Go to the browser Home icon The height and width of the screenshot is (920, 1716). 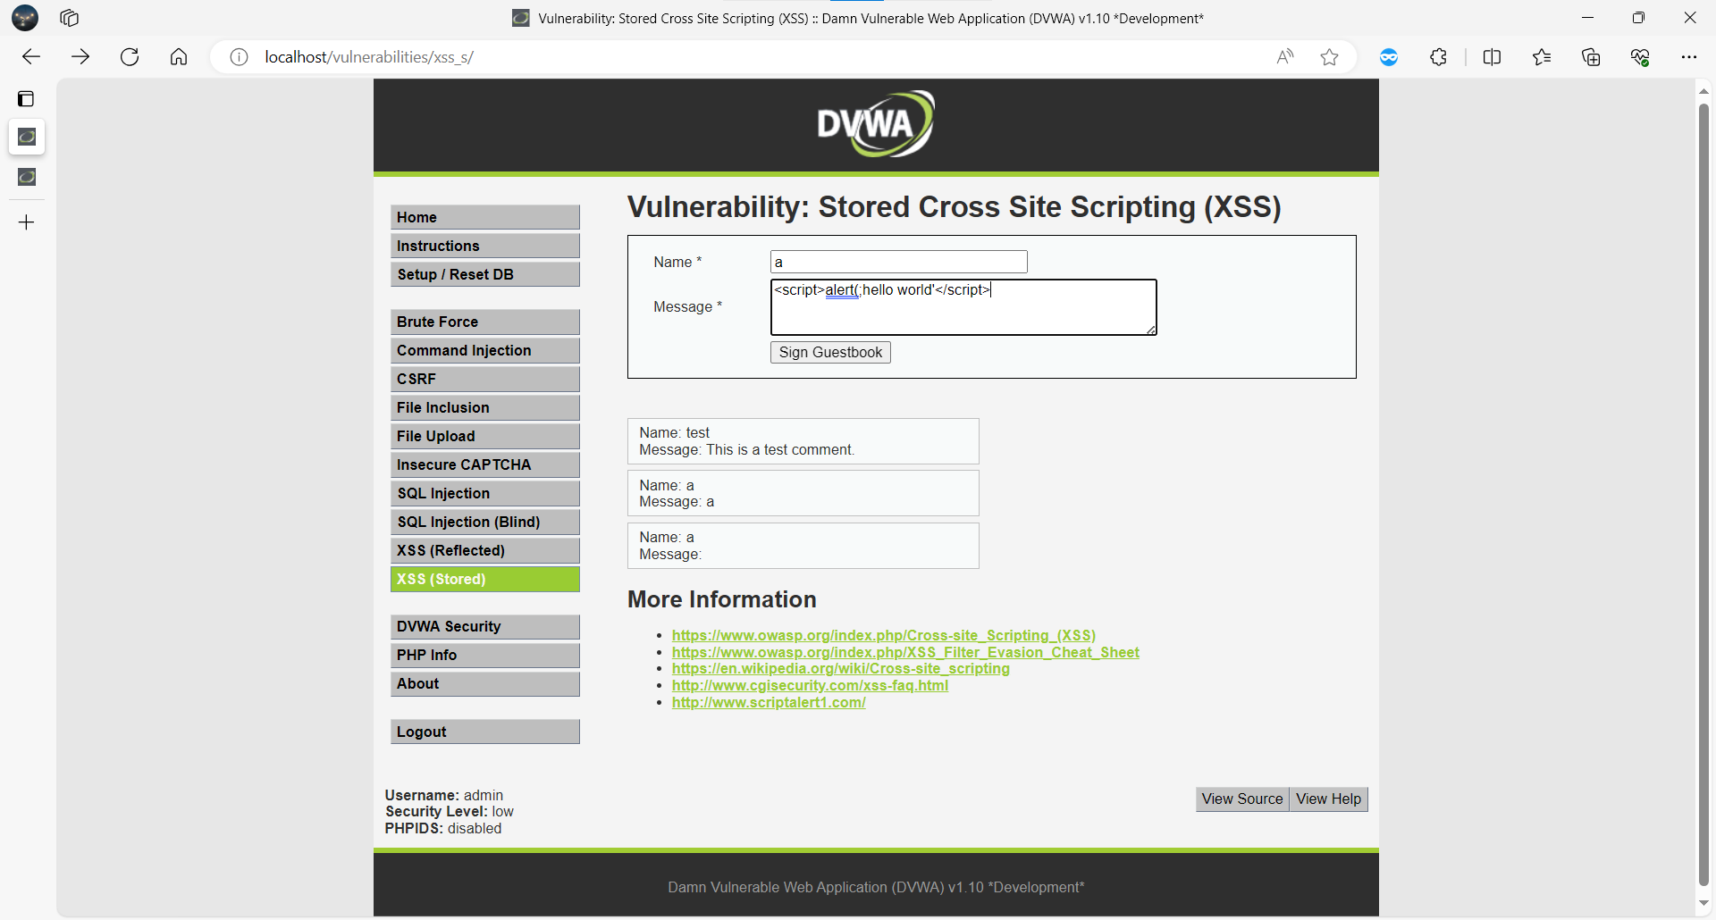click(179, 57)
